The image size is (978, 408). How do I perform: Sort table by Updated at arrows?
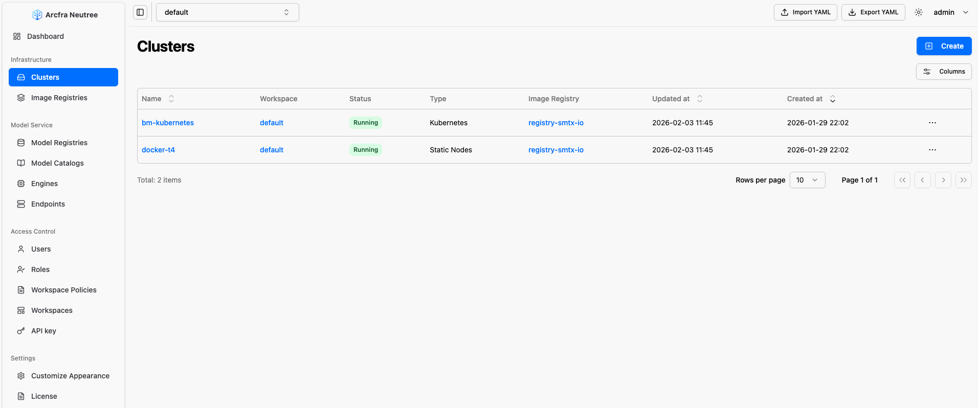[x=700, y=99]
